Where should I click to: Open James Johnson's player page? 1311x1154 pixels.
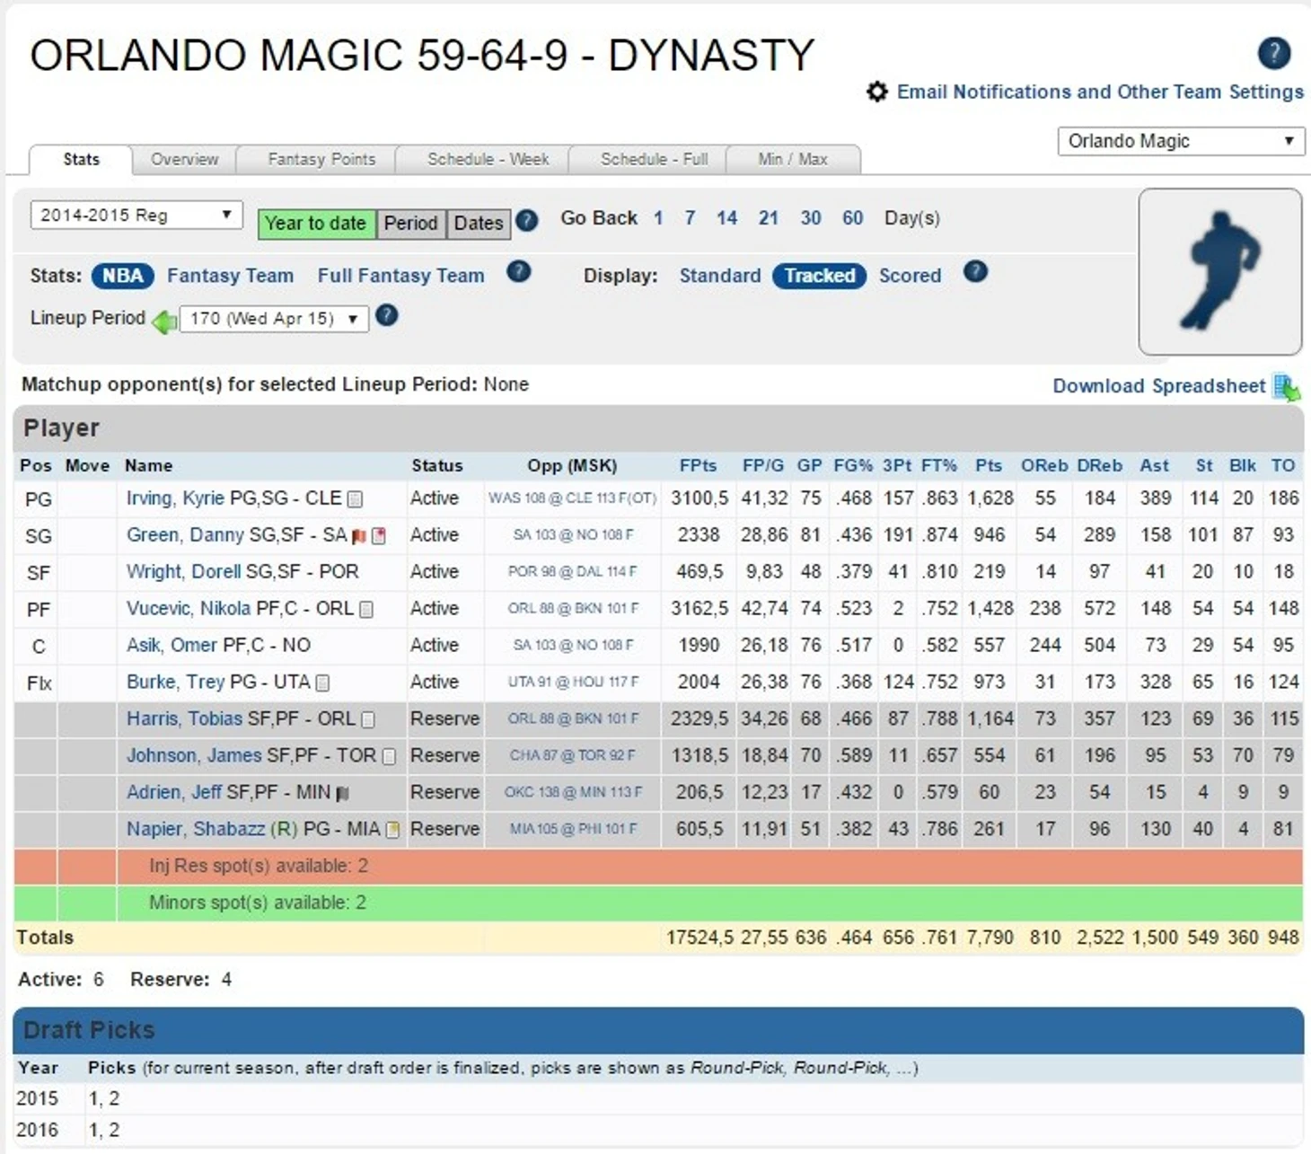point(194,756)
